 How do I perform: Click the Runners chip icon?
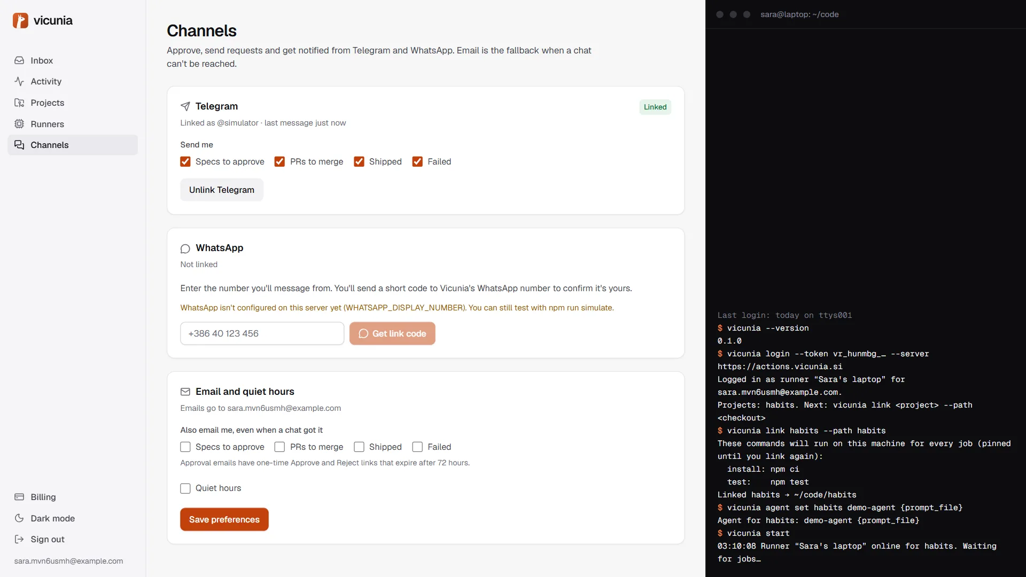[19, 124]
